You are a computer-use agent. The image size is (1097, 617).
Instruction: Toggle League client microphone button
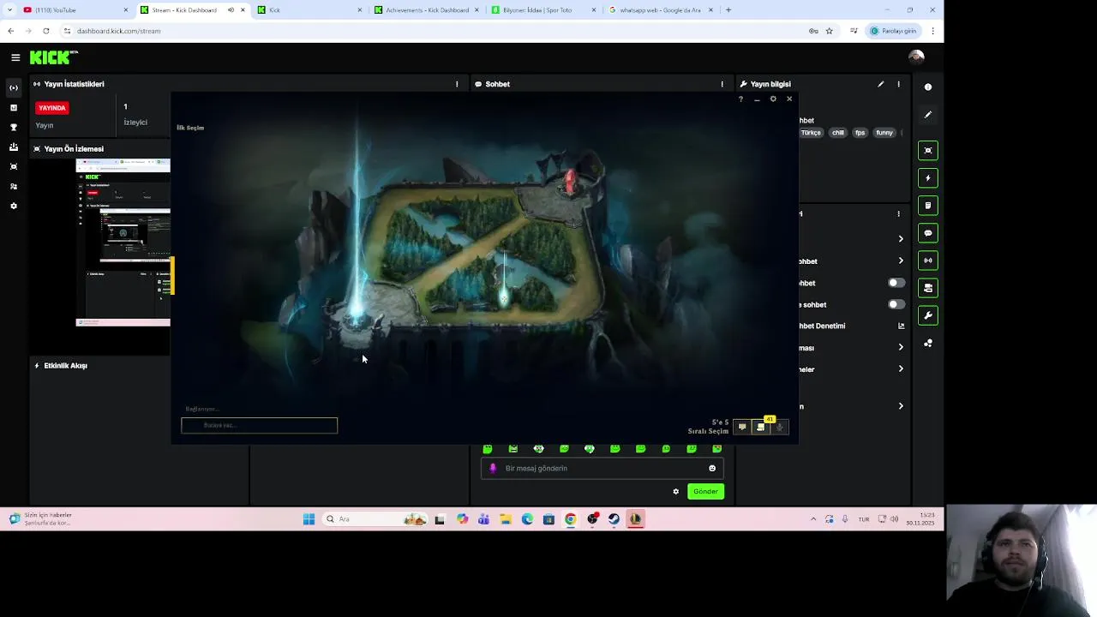779,427
